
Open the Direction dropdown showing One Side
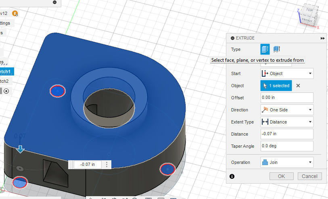(x=287, y=110)
